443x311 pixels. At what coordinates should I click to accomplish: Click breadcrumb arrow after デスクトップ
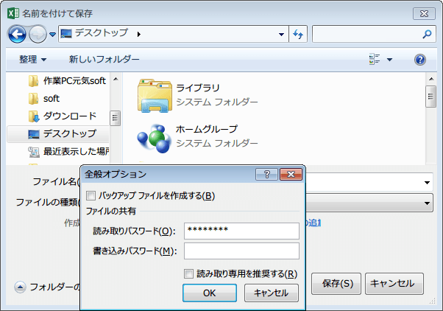click(x=139, y=35)
